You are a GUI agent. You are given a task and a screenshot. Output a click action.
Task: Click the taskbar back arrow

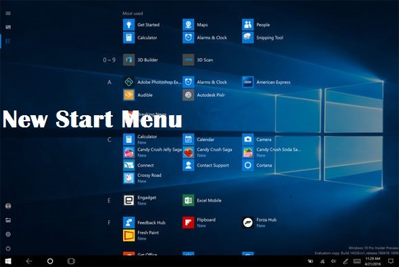(x=29, y=261)
